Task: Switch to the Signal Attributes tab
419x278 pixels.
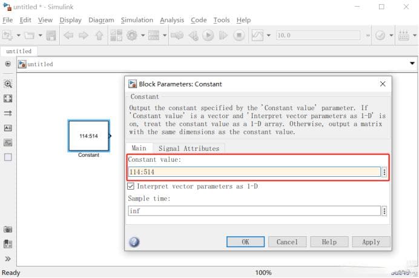Action: click(x=189, y=148)
